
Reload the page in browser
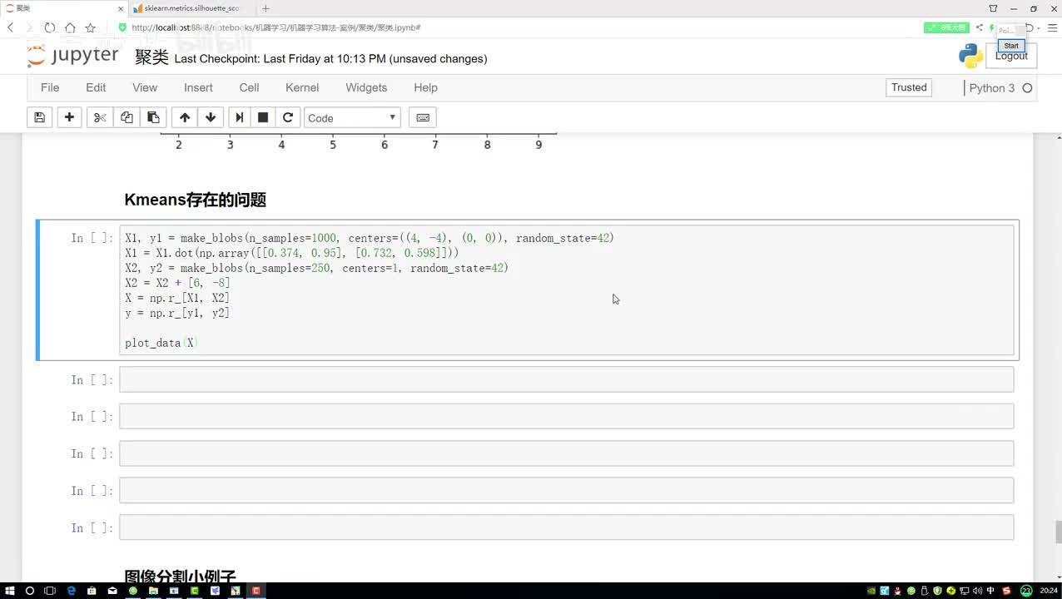[50, 27]
